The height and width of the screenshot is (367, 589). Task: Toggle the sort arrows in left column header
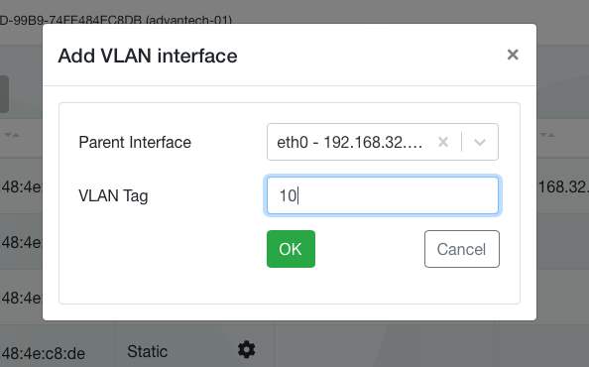tap(12, 135)
